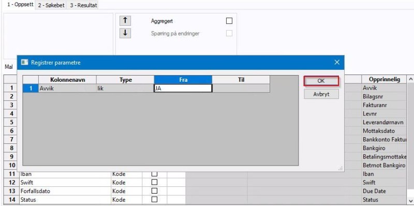
Task: Open the 2 - Søkebet tab
Action: [51, 5]
